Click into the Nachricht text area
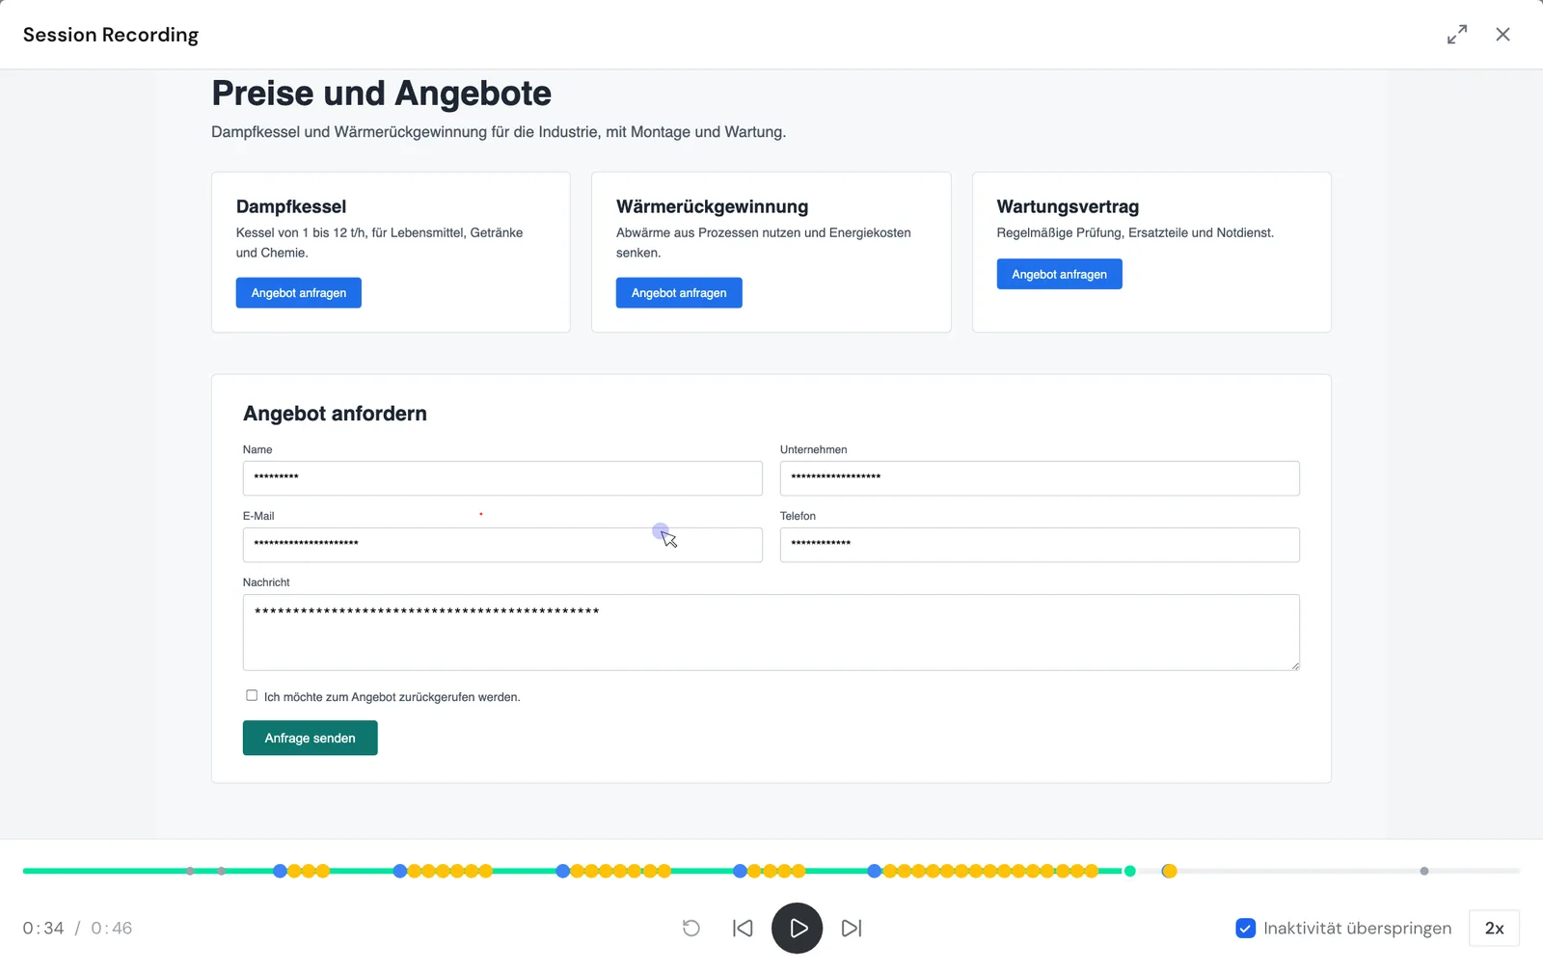The height and width of the screenshot is (971, 1543). (x=771, y=633)
